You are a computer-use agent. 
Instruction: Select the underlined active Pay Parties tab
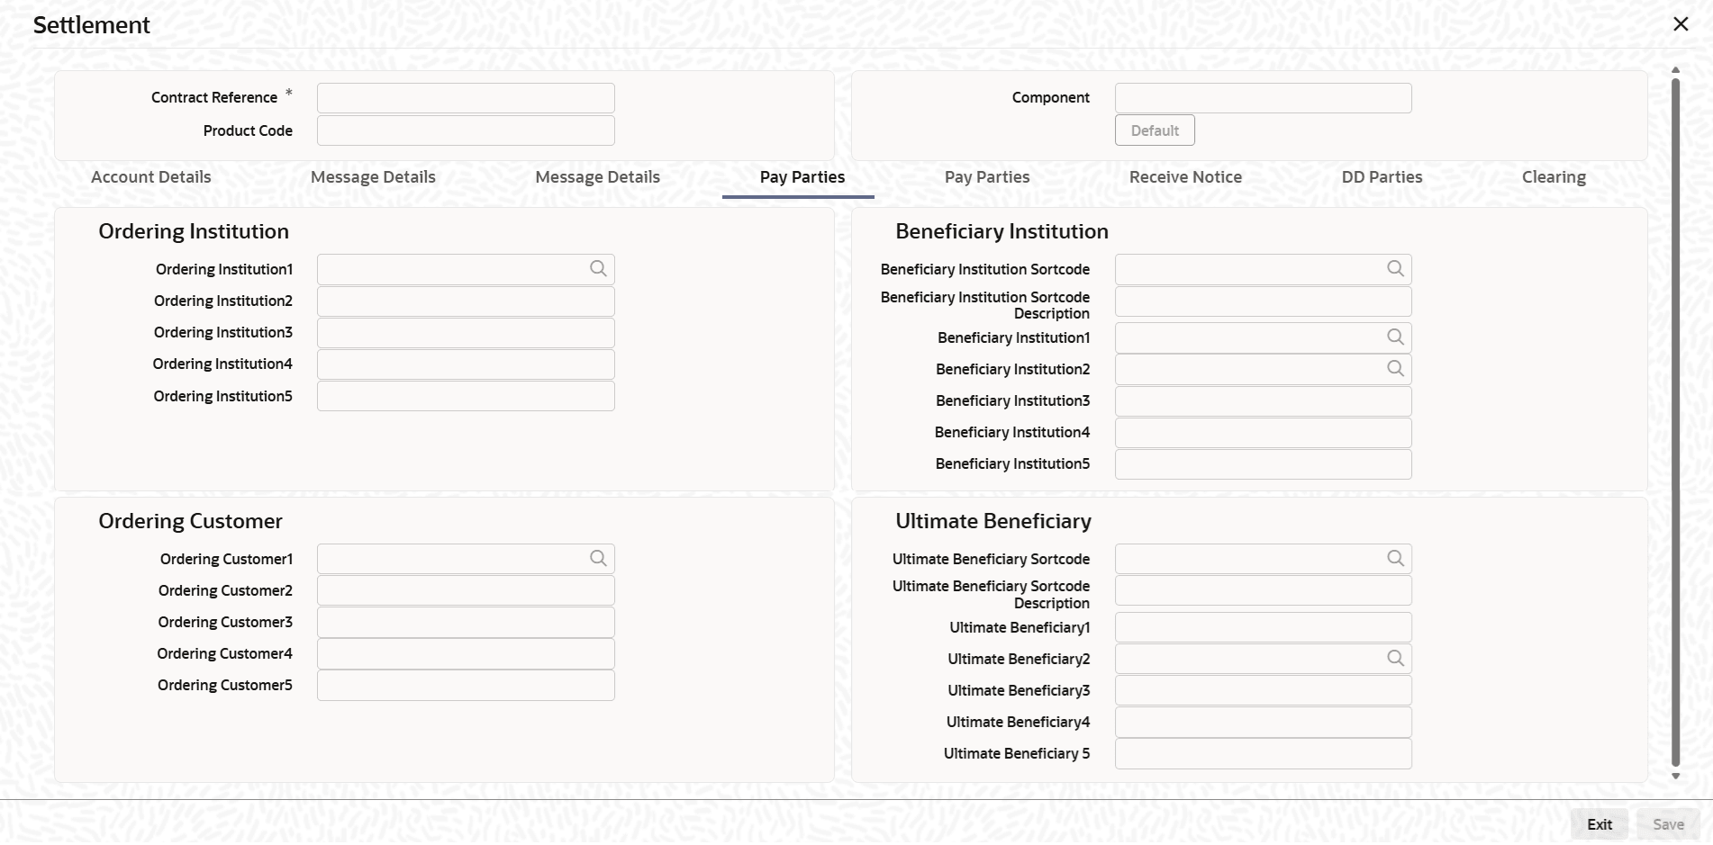[802, 177]
